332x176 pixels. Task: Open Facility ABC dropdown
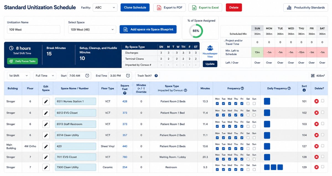pos(105,7)
